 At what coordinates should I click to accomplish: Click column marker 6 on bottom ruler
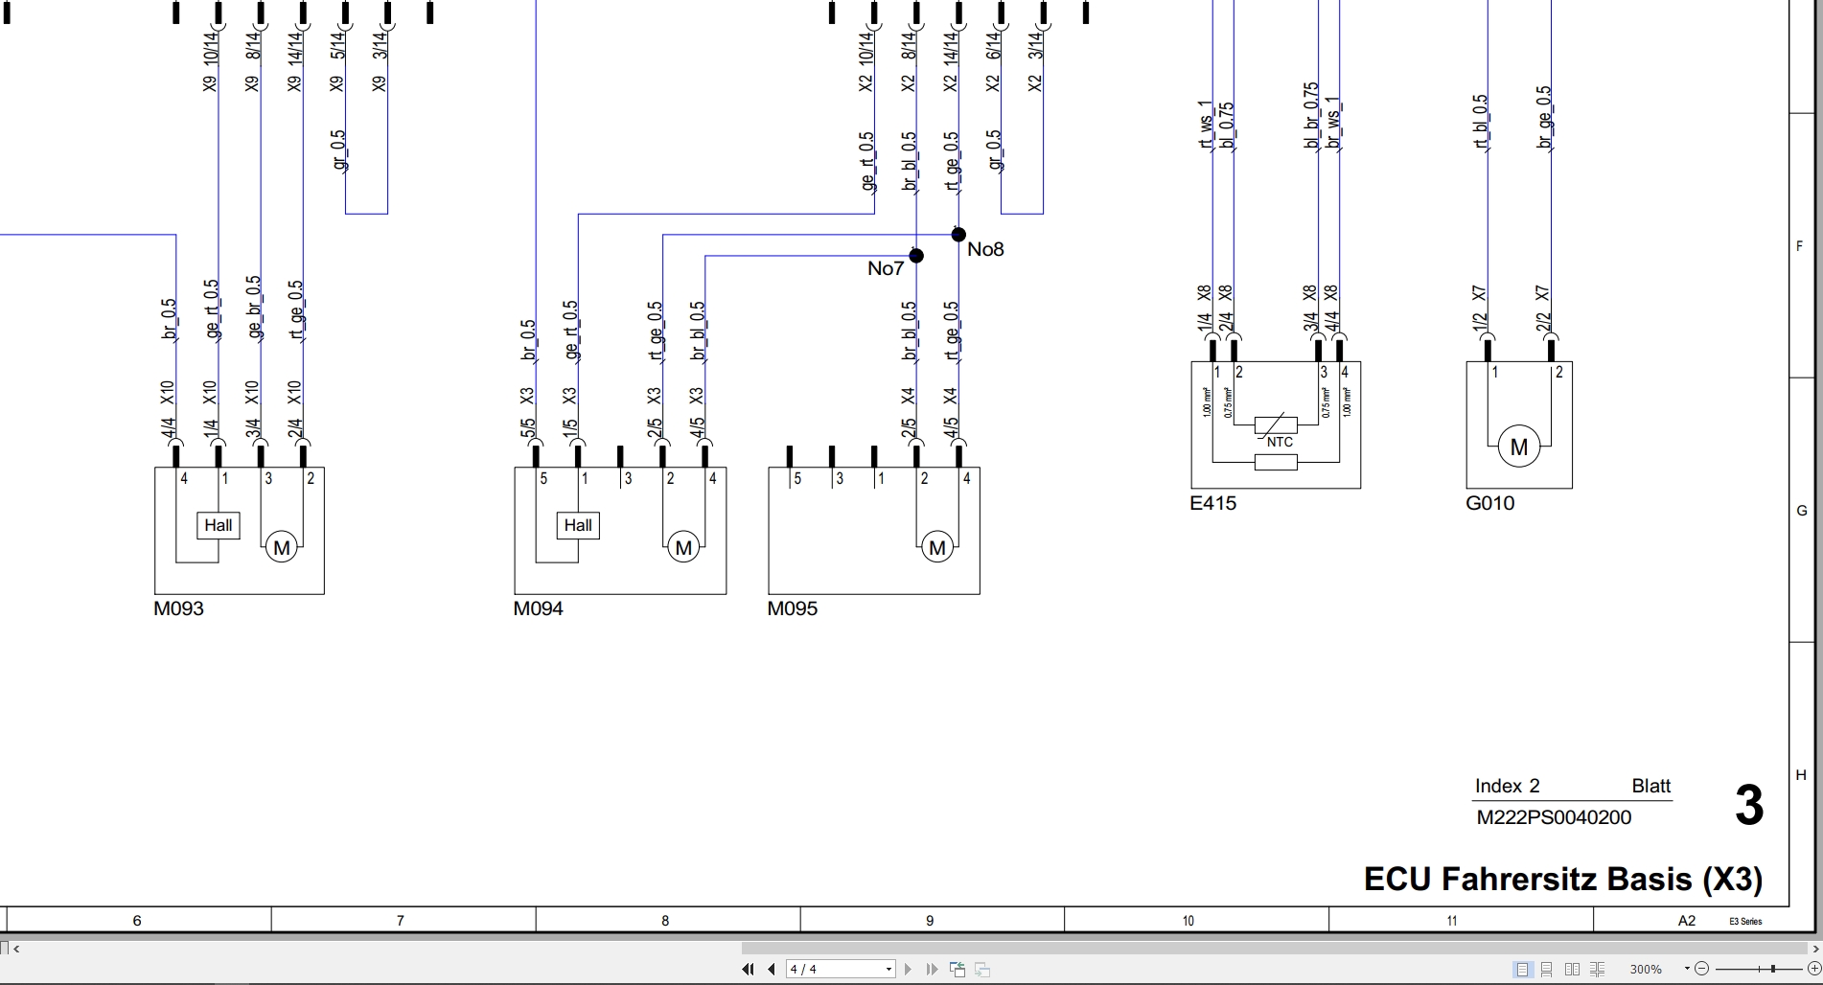point(137,921)
